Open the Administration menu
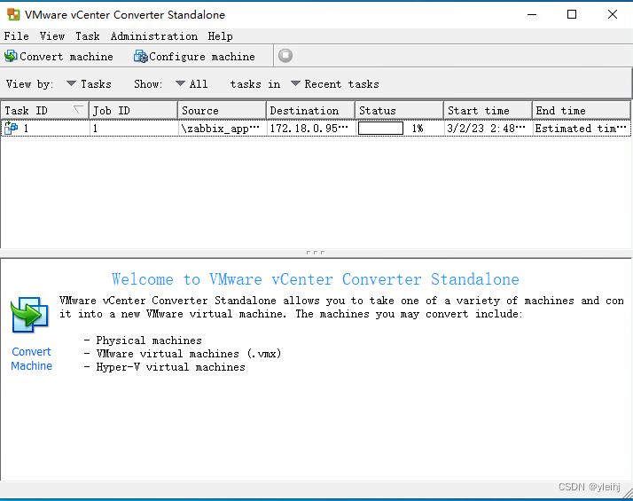The height and width of the screenshot is (501, 633). point(154,36)
